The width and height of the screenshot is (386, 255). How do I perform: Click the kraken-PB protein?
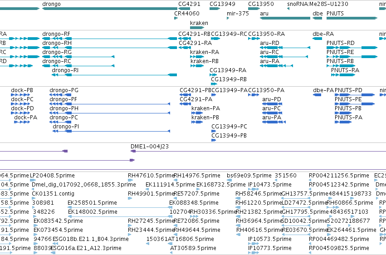(197, 122)
